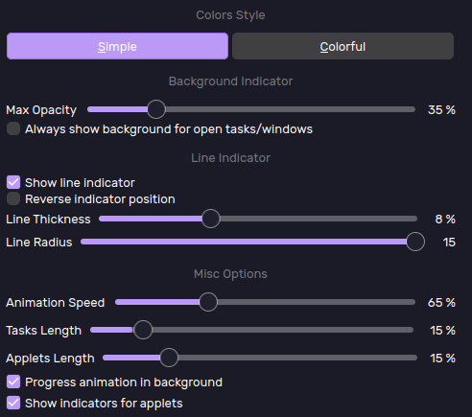This screenshot has width=472, height=417.
Task: Click the Animation Speed slider handle
Action: [208, 302]
